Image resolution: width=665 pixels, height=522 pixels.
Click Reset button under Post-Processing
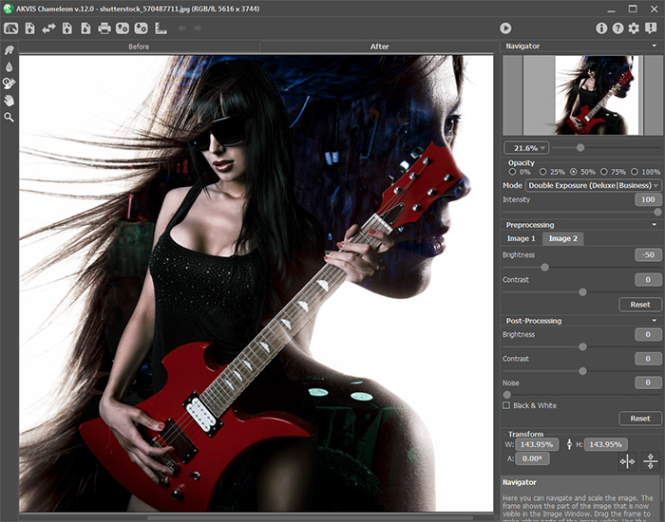[639, 419]
